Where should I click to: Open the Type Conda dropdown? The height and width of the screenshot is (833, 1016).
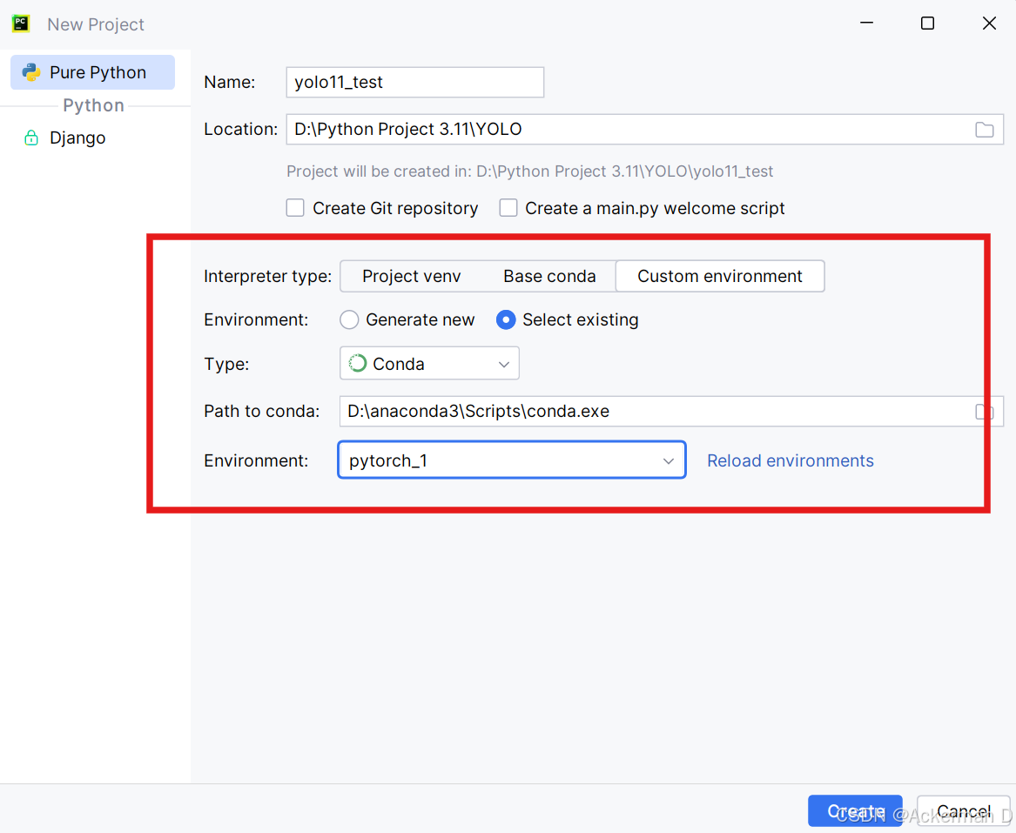click(x=429, y=363)
